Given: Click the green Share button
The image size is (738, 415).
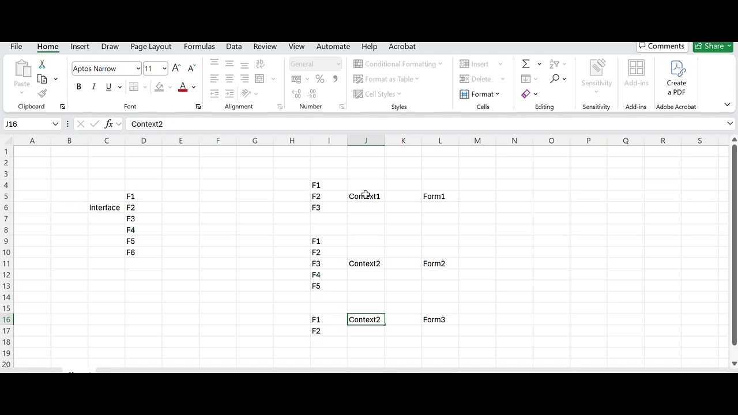Looking at the screenshot, I should pyautogui.click(x=713, y=46).
